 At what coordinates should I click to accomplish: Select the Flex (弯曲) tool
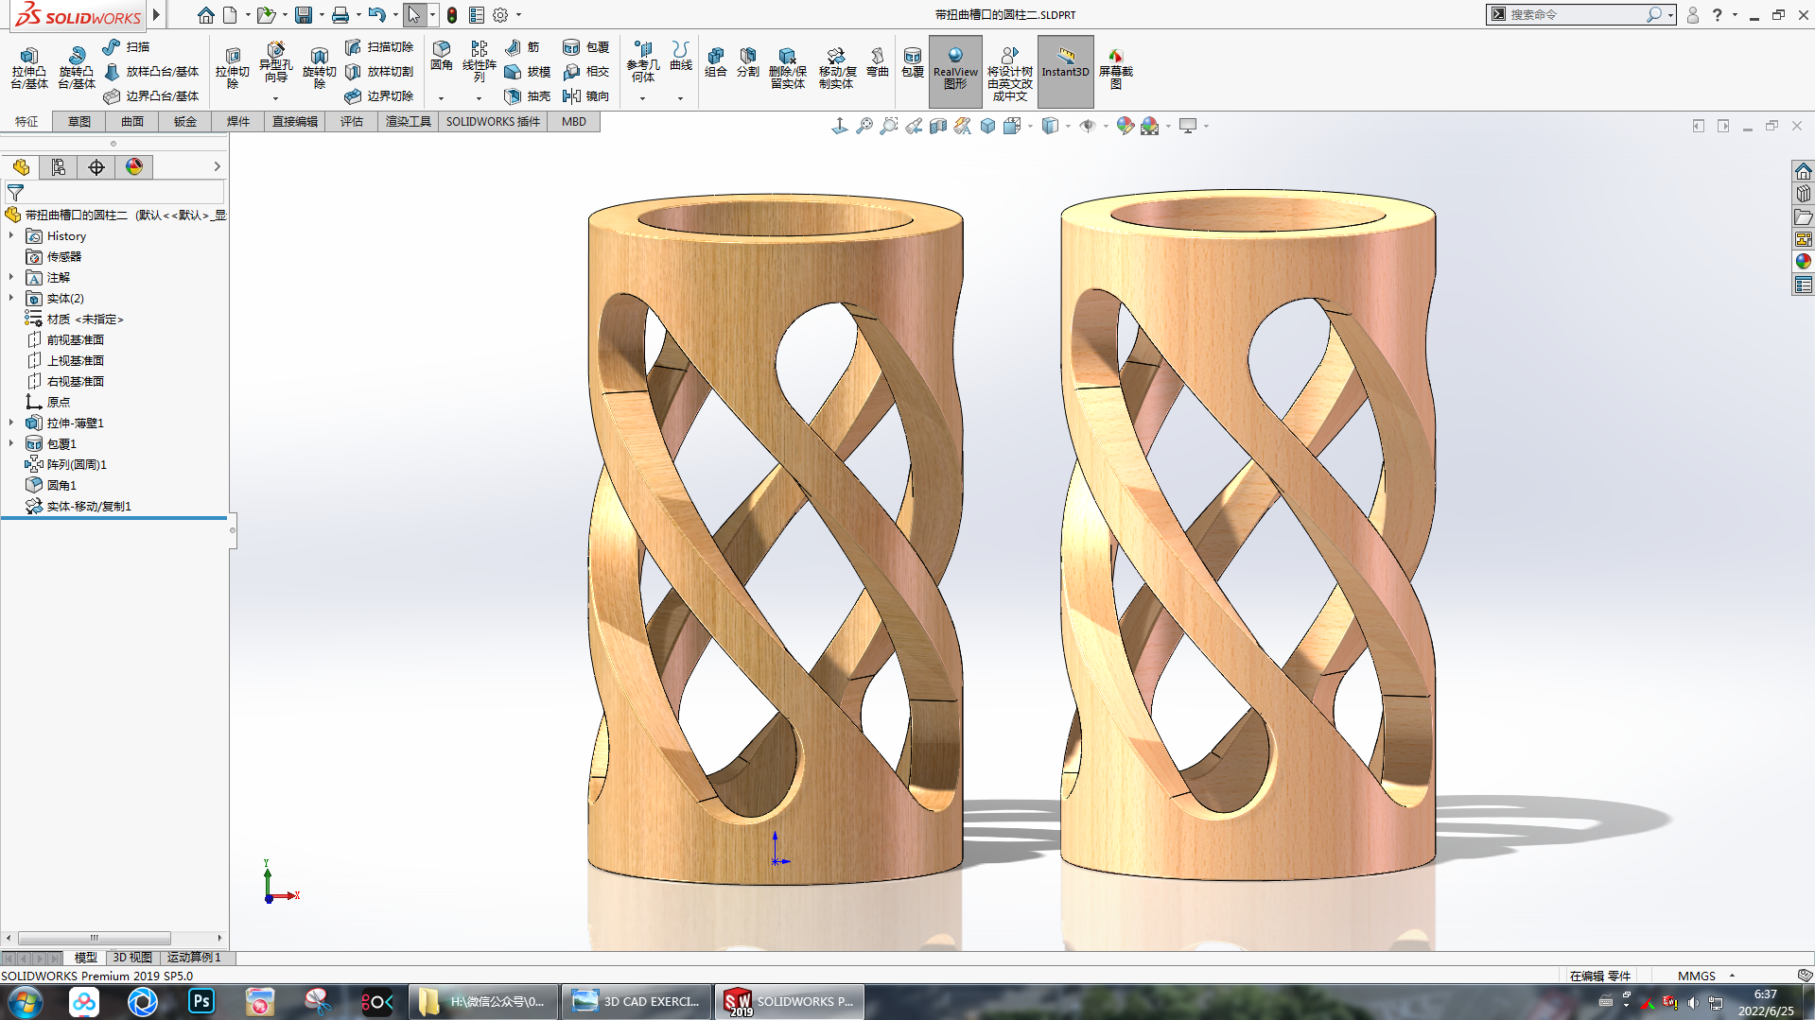pyautogui.click(x=878, y=62)
